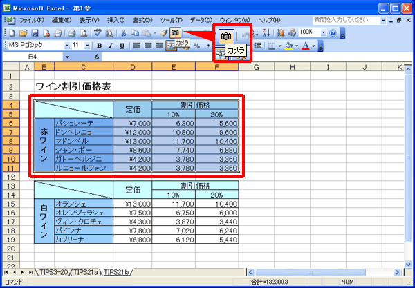Click the Permission icon next to Save
This screenshot has height=288, width=415.
[x=46, y=32]
